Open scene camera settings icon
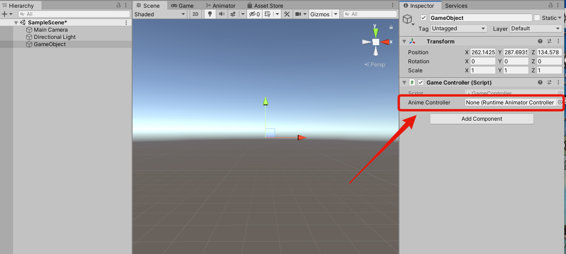 [x=299, y=14]
